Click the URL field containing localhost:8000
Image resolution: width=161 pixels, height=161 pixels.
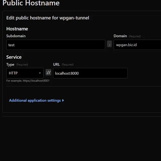[x=90, y=73]
